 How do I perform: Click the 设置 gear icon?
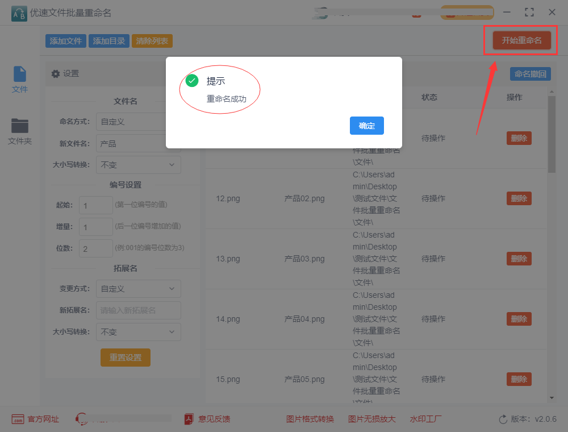(56, 74)
